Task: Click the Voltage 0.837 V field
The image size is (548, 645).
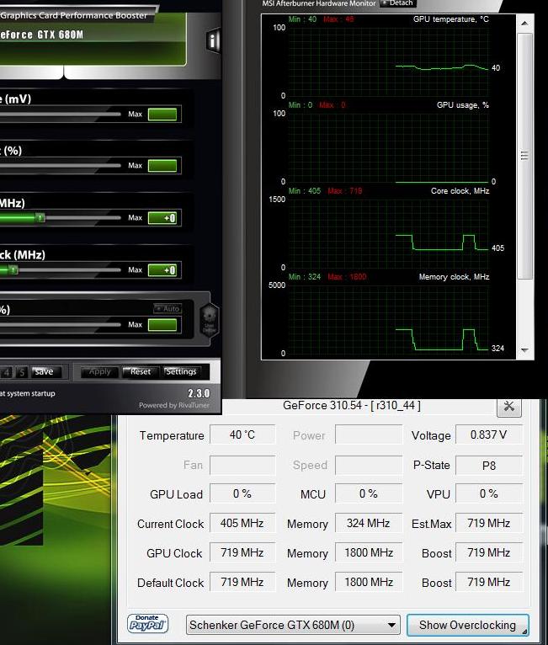Action: click(489, 434)
